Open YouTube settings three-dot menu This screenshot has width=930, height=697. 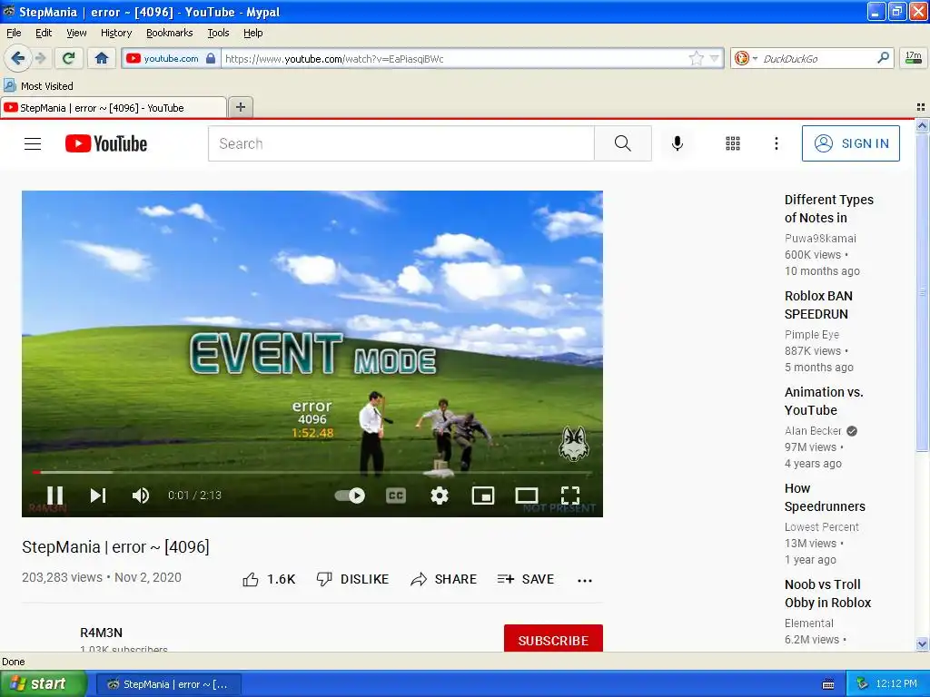[x=776, y=143]
